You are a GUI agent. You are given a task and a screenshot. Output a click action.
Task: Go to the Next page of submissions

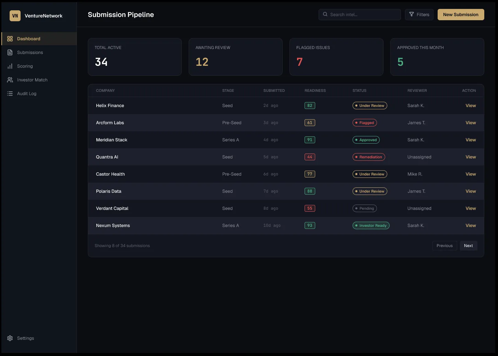[x=468, y=246]
